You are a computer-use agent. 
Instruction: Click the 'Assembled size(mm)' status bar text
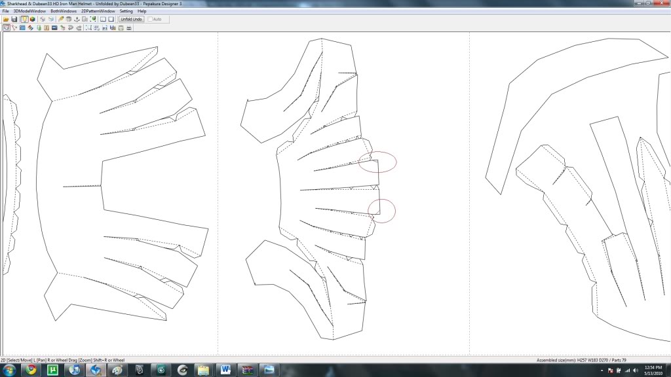click(x=556, y=361)
